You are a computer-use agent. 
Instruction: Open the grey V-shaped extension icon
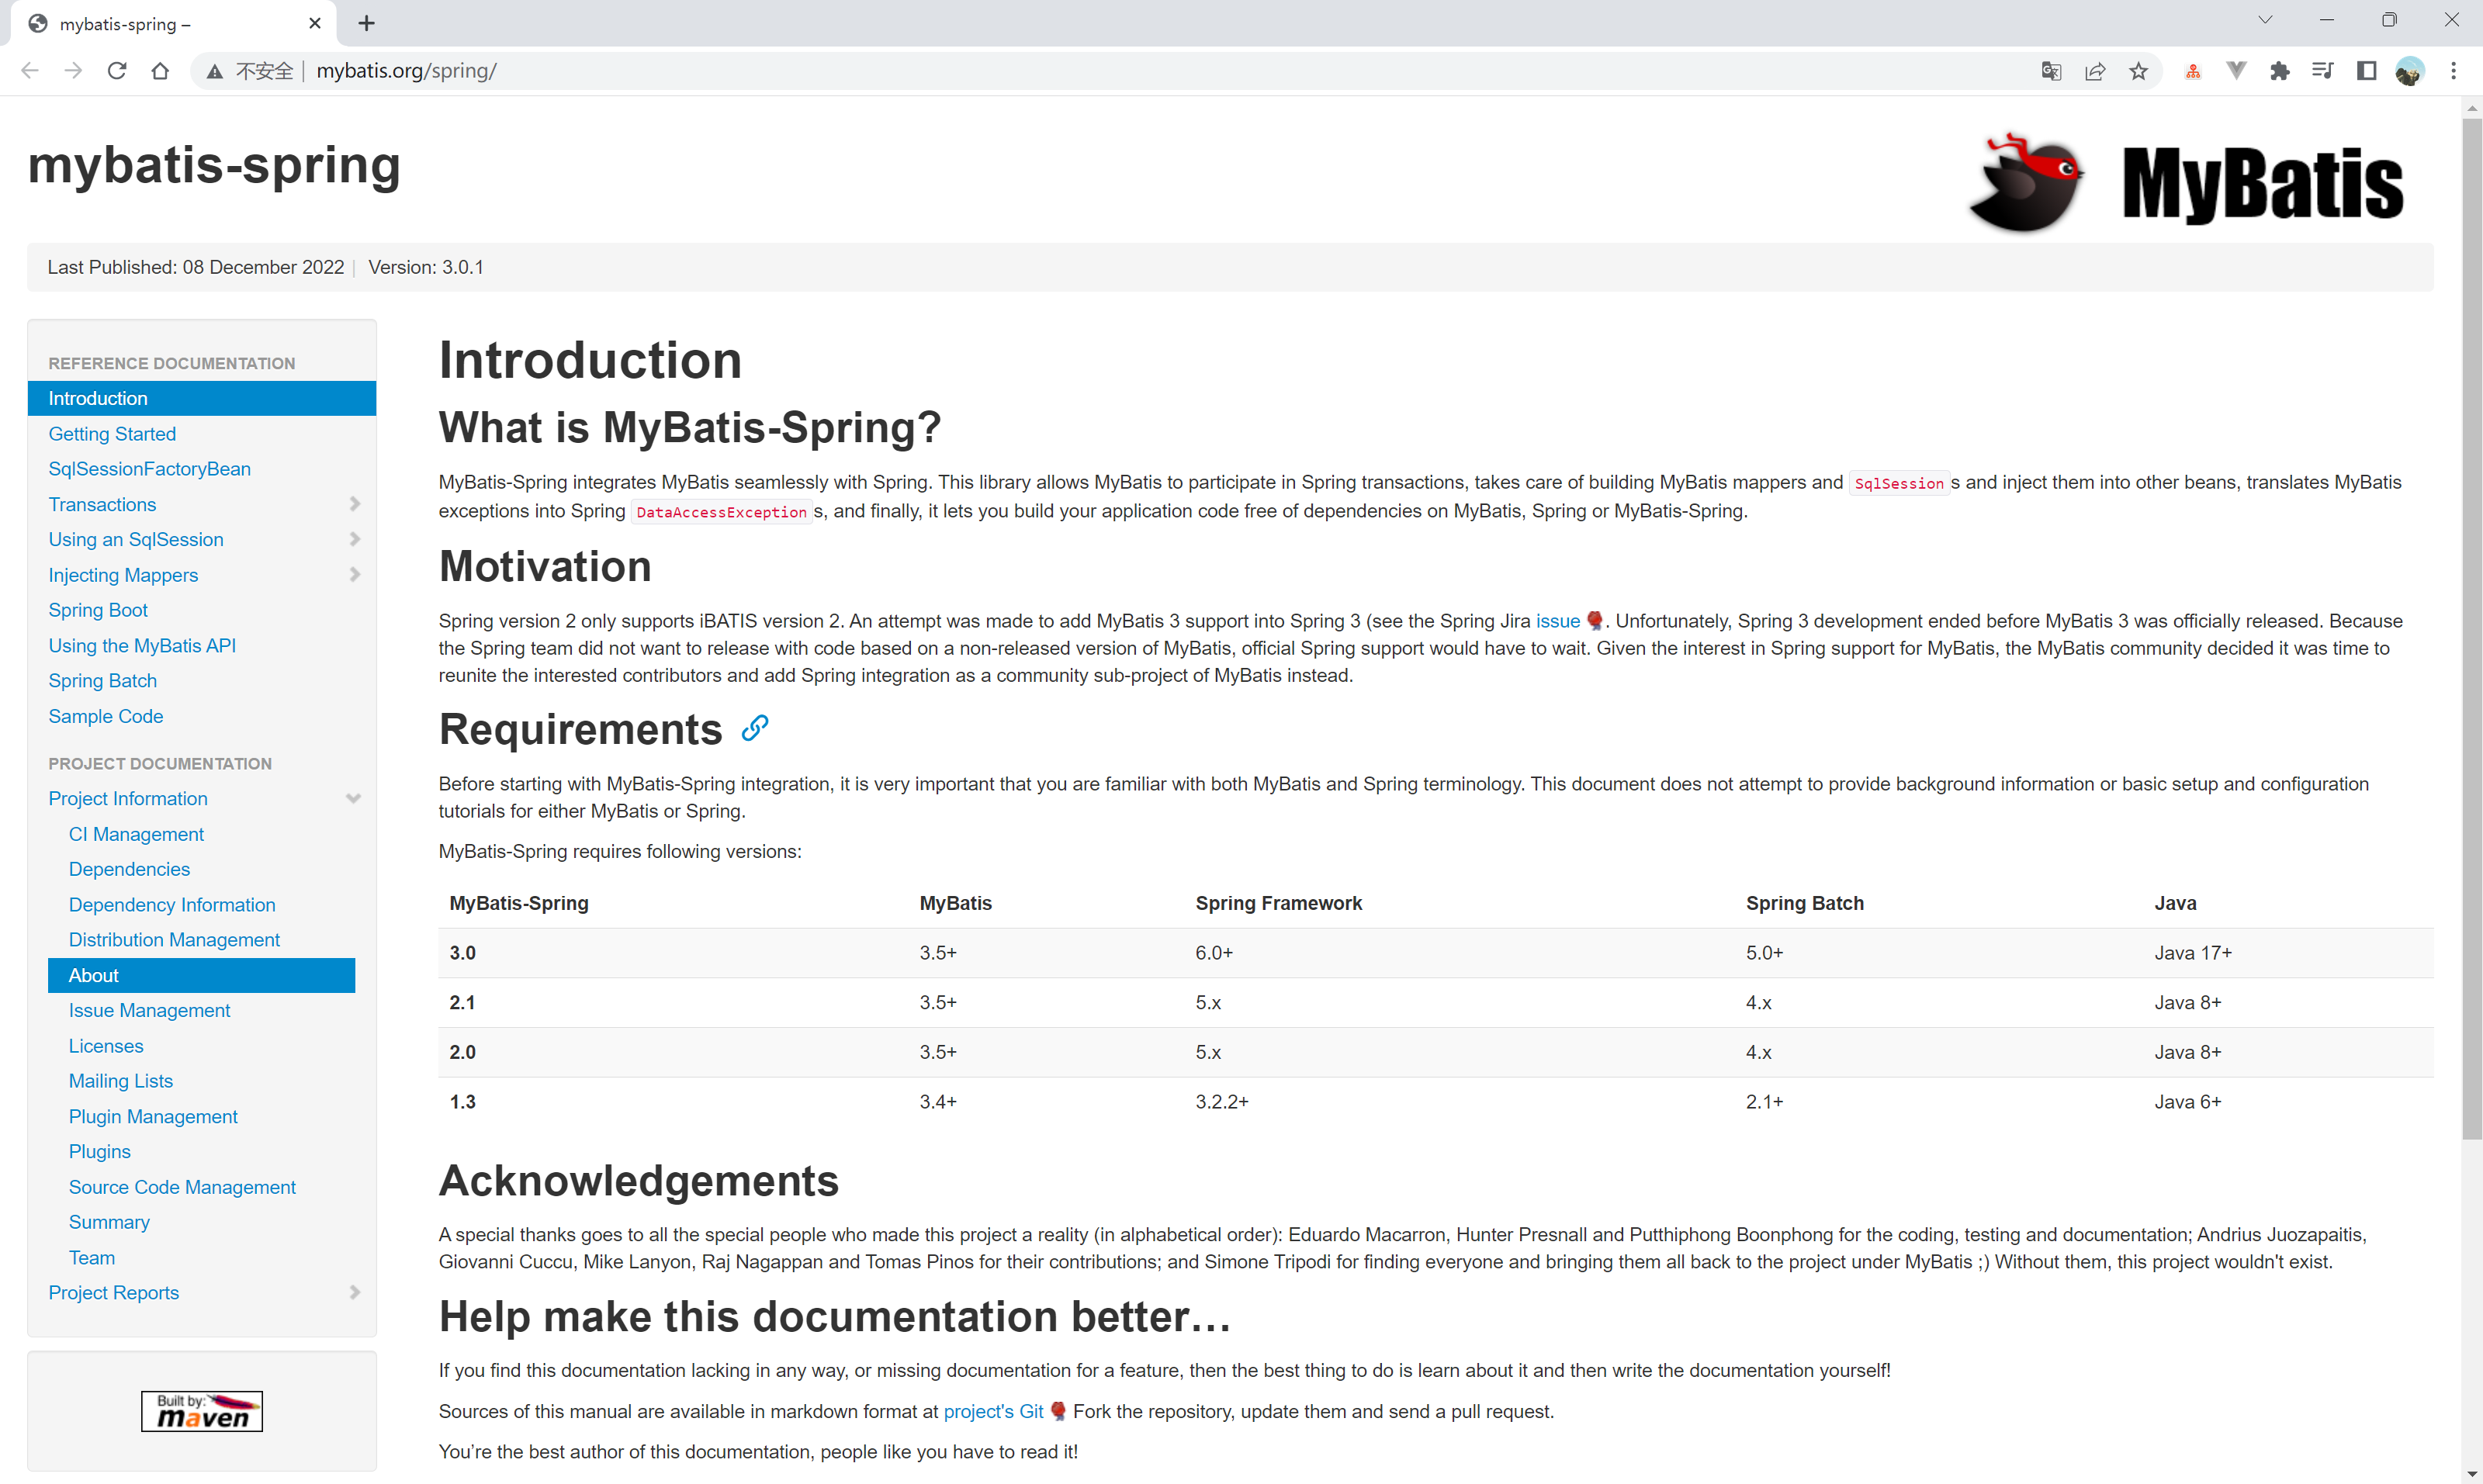click(2236, 71)
